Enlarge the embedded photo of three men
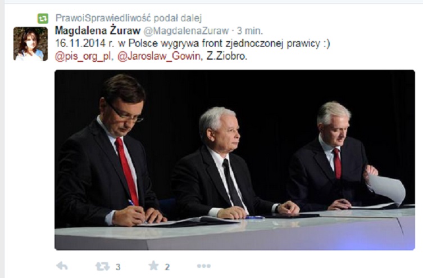The image size is (423, 278). click(235, 160)
